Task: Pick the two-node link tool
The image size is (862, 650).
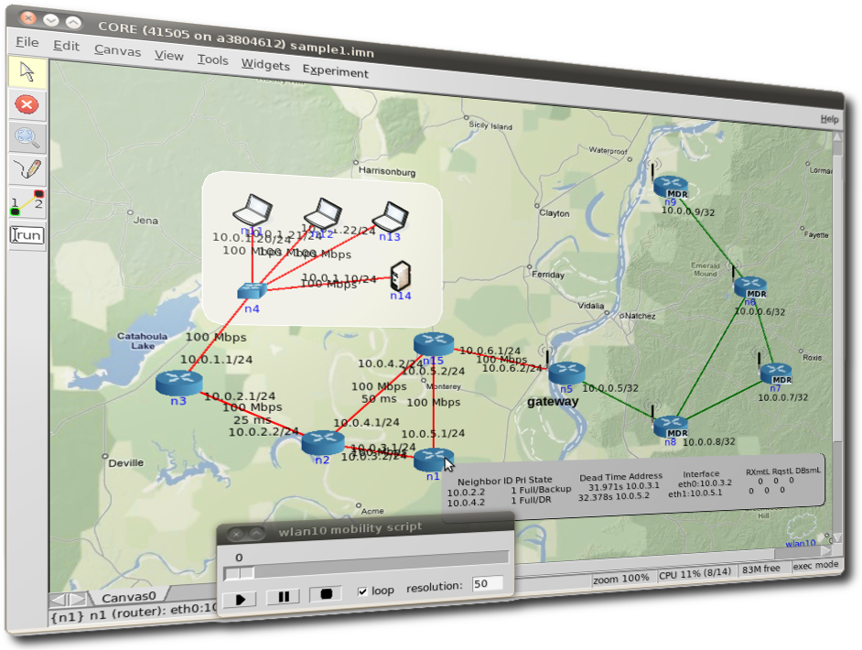Action: 27,202
